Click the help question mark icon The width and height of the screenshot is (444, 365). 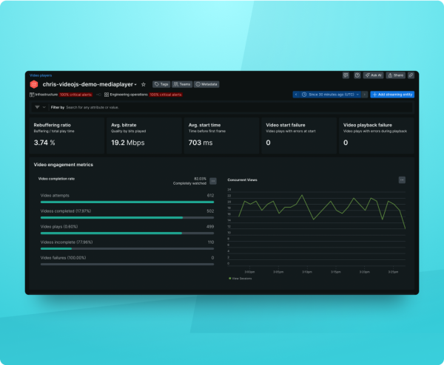[357, 75]
